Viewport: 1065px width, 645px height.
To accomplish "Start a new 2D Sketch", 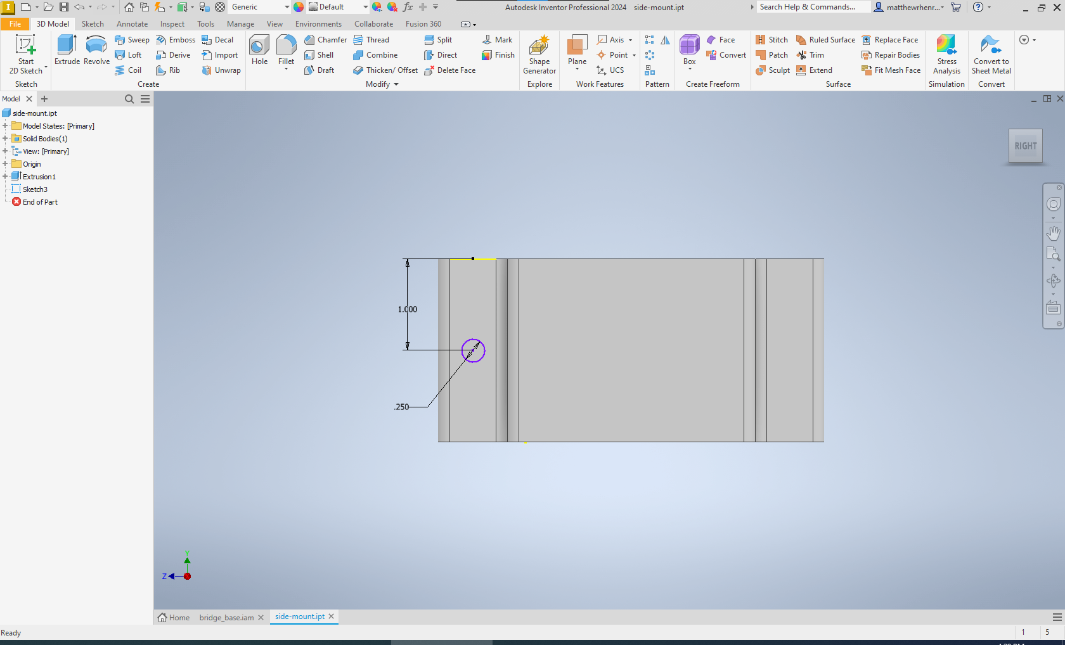I will tap(25, 54).
